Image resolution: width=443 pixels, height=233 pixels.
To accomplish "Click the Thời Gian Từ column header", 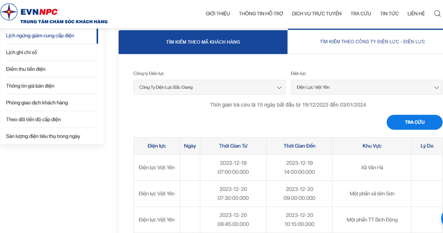I will pos(233,146).
